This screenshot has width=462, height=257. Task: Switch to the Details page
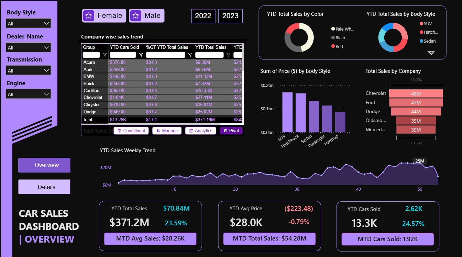coord(44,187)
